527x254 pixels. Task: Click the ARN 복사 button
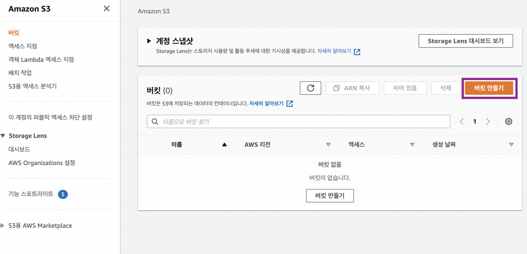pos(352,88)
